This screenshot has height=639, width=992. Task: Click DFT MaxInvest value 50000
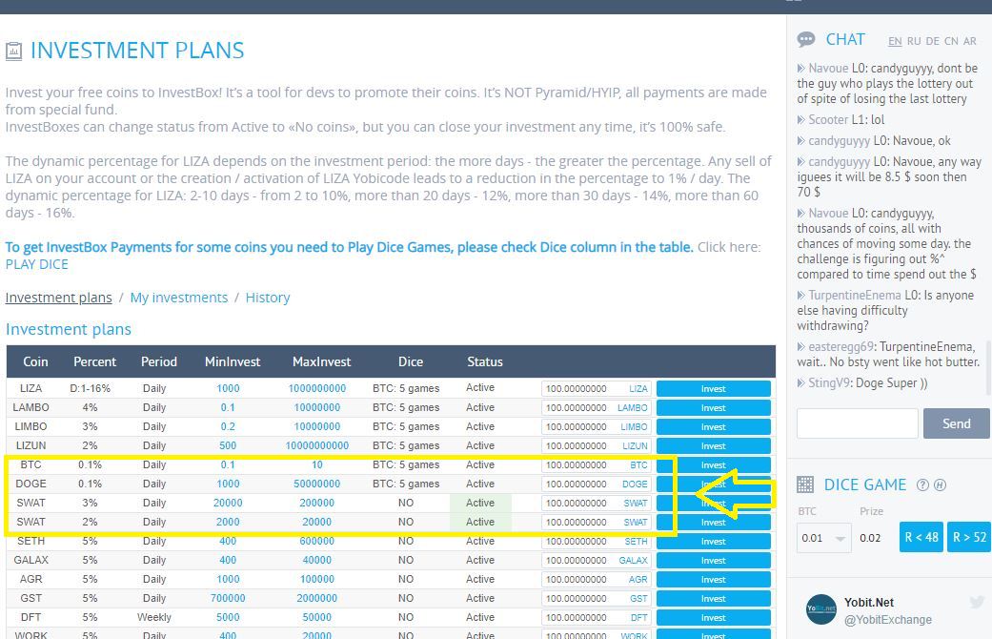point(317,617)
